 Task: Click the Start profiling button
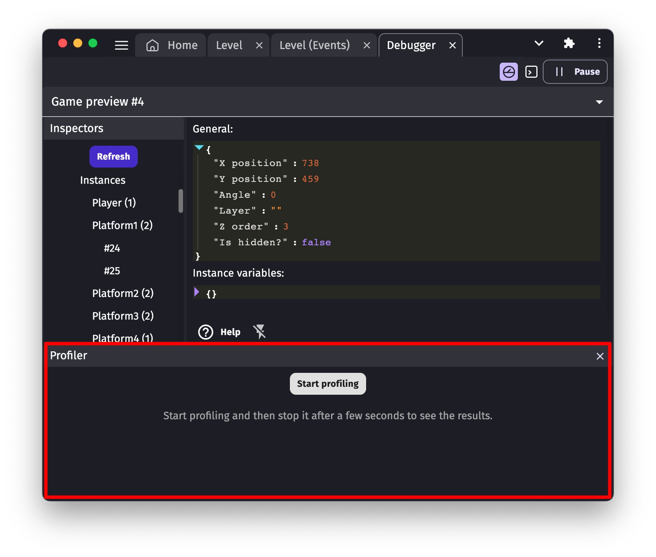(x=328, y=384)
